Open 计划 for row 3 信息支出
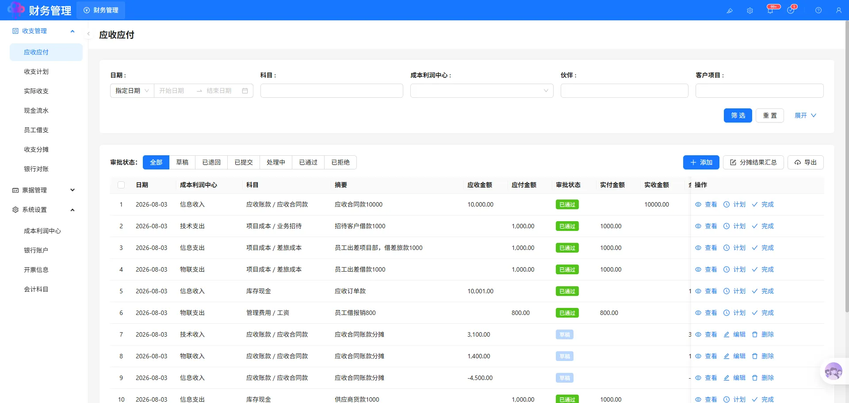Viewport: 849px width, 403px height. pyautogui.click(x=734, y=248)
